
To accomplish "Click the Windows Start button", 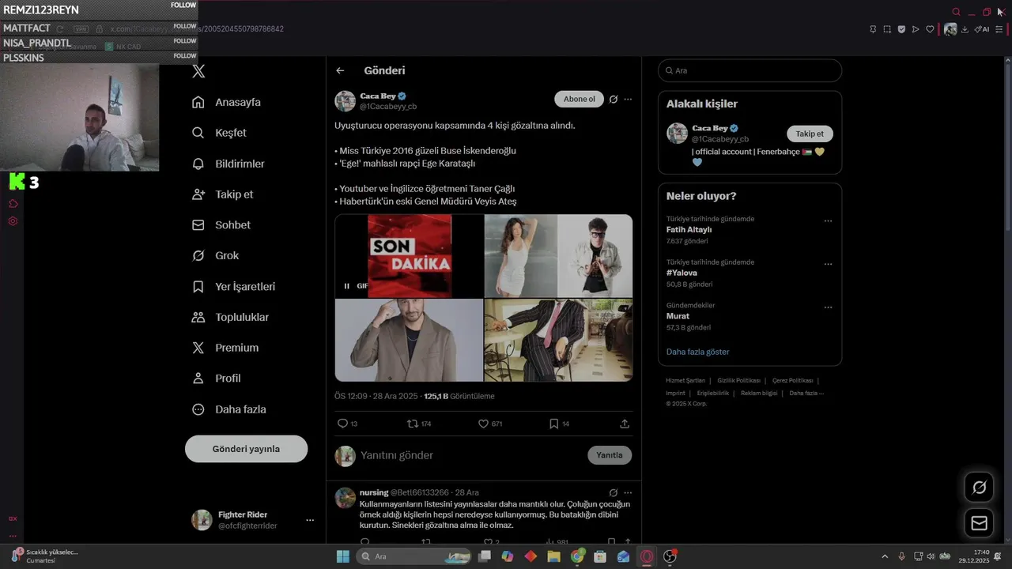I will point(342,556).
